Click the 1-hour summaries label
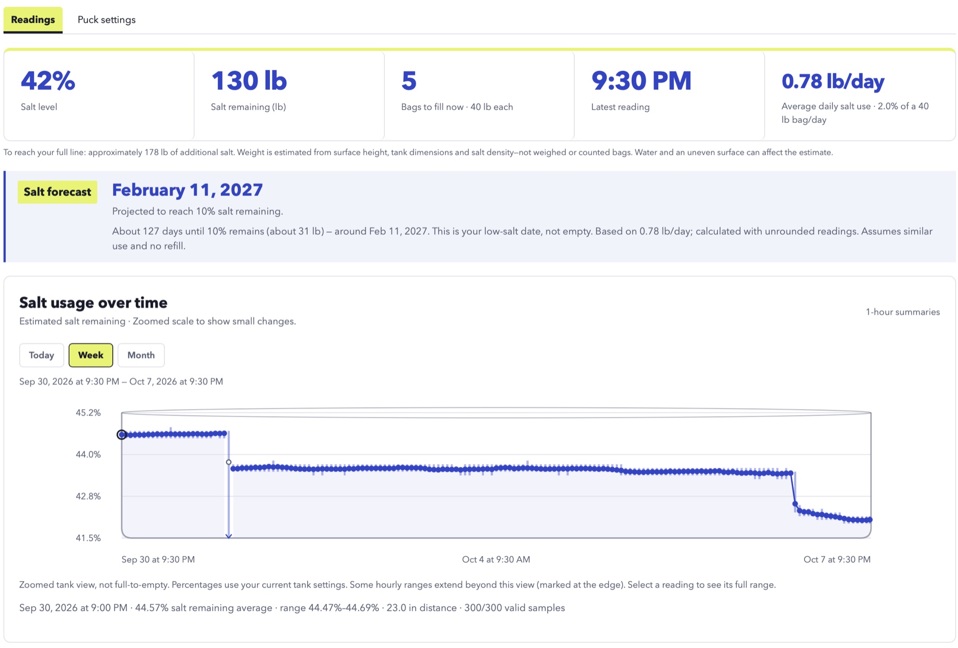This screenshot has height=648, width=958. click(903, 312)
